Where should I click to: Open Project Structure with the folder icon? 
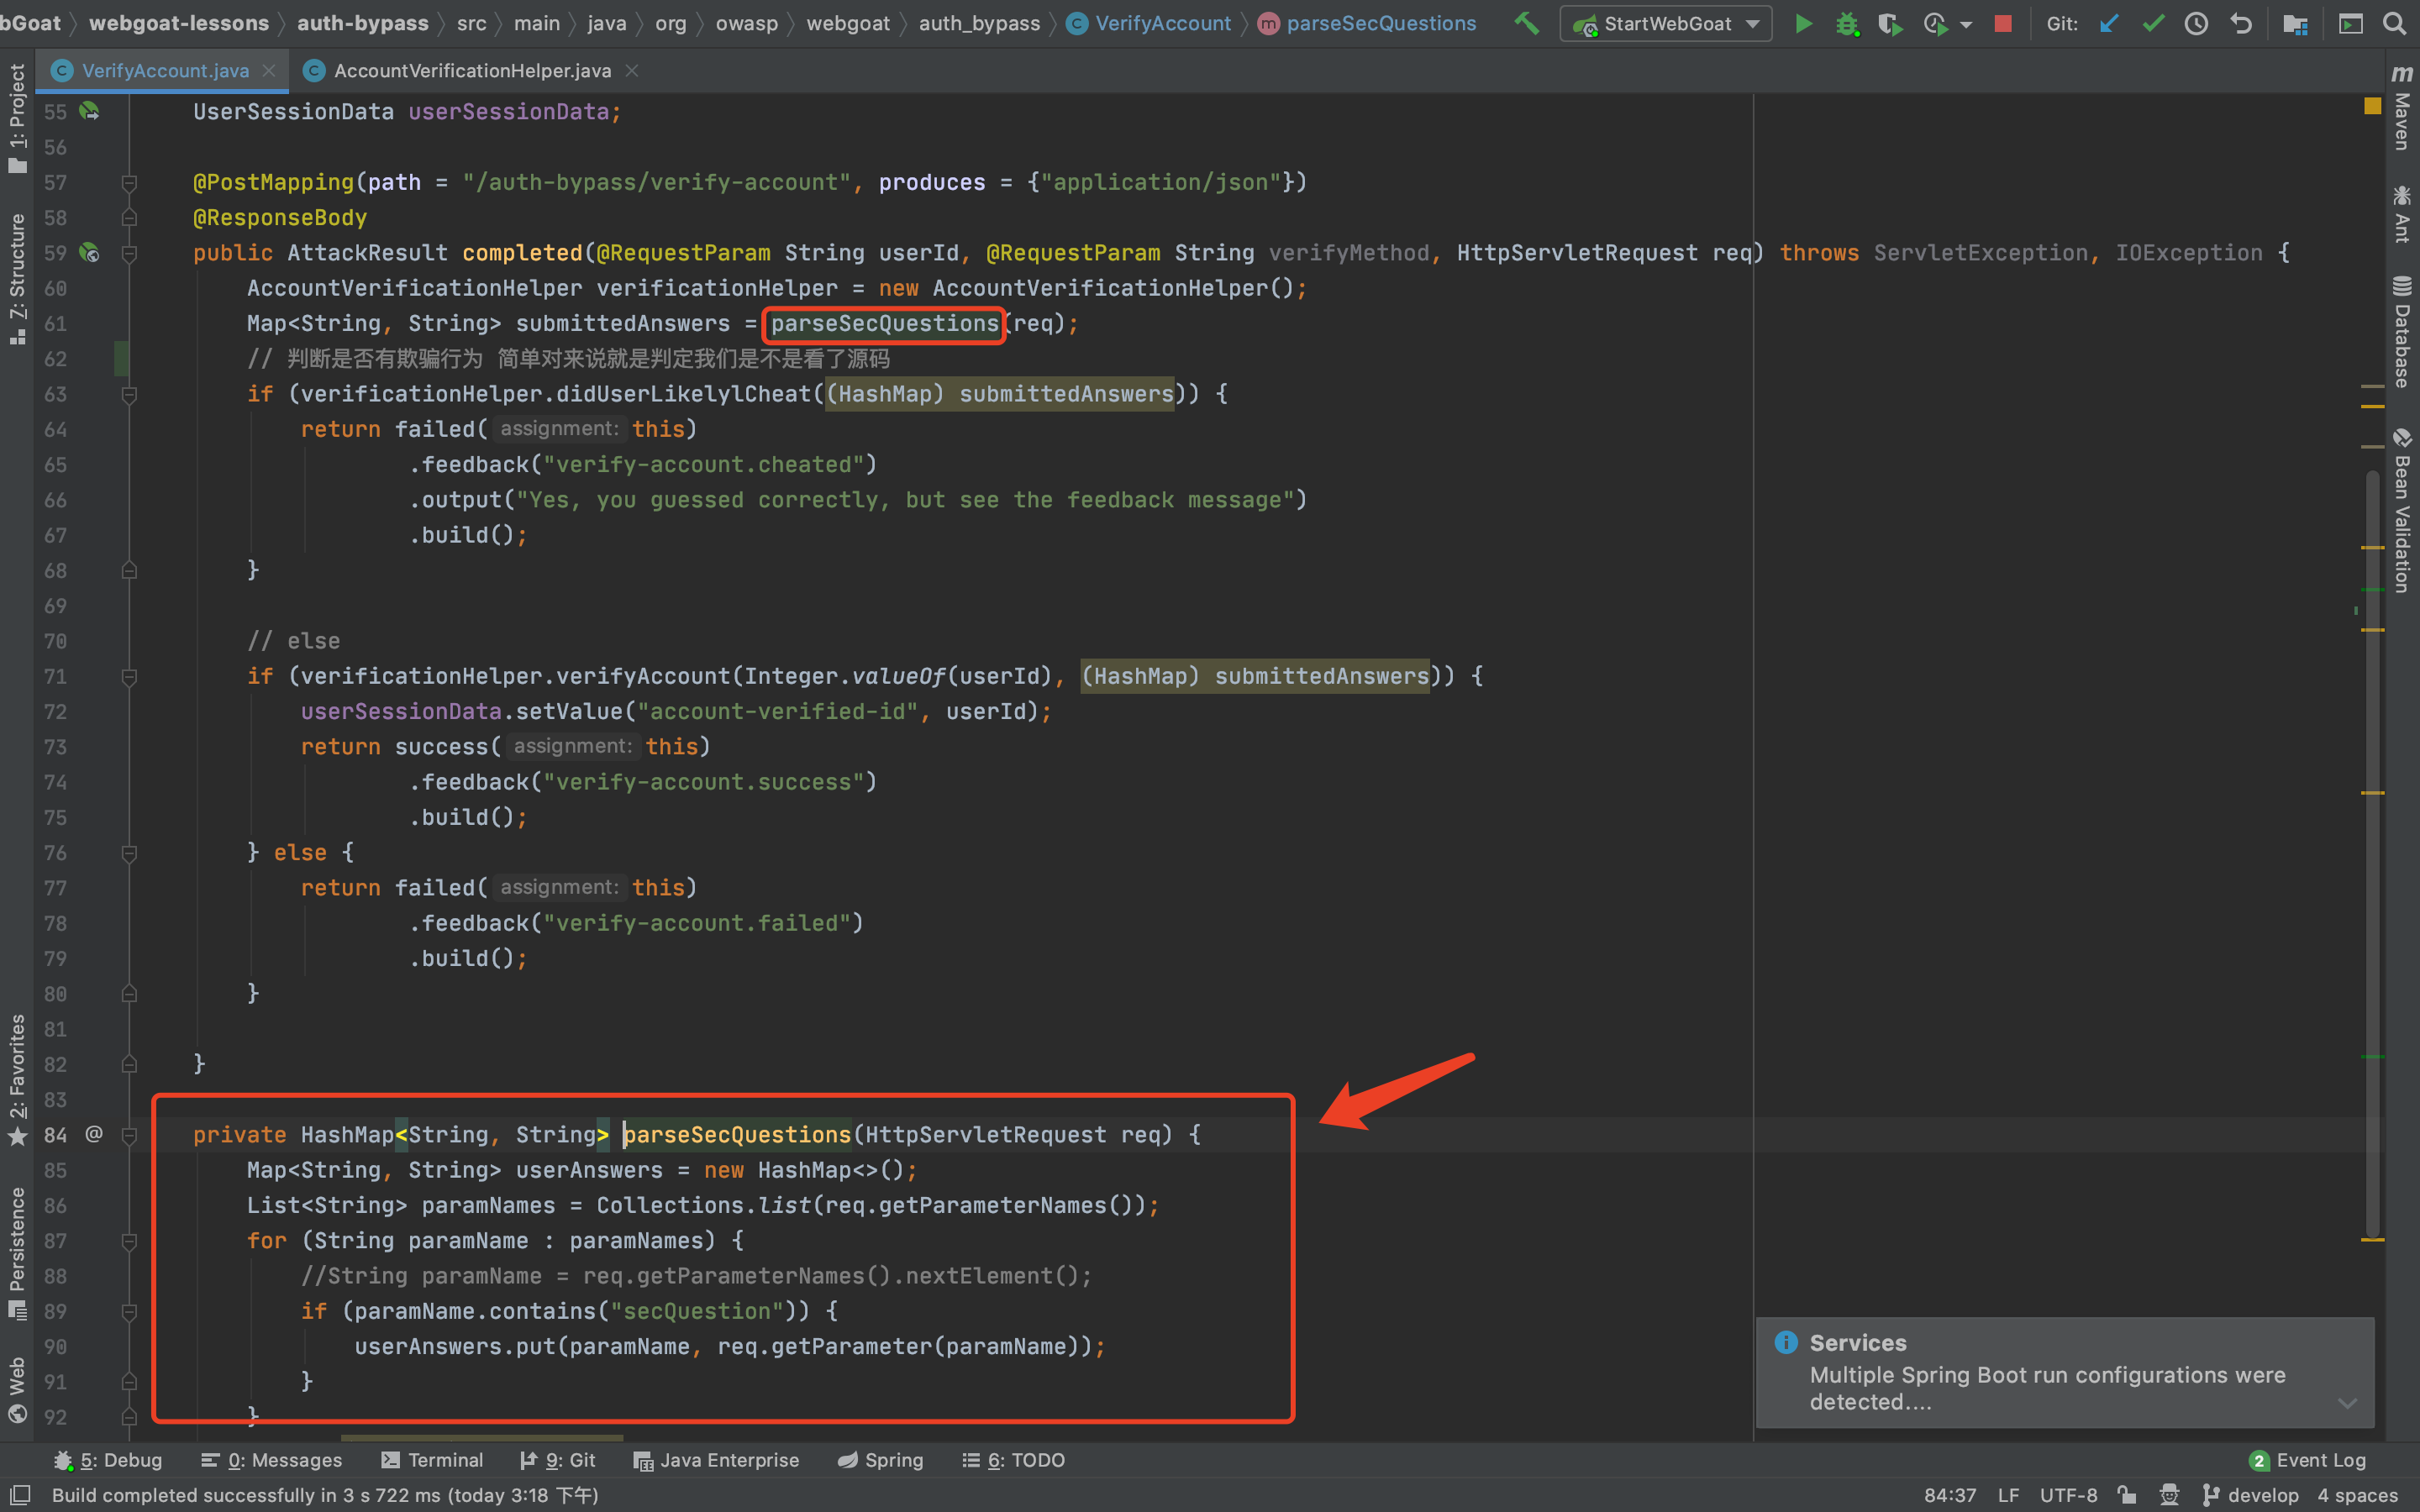(x=2295, y=23)
